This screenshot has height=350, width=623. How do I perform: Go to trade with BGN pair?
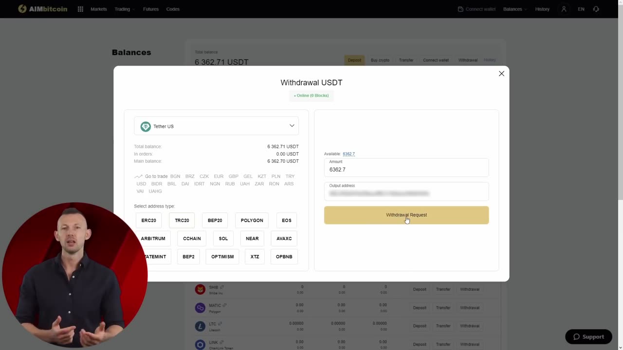pyautogui.click(x=175, y=176)
